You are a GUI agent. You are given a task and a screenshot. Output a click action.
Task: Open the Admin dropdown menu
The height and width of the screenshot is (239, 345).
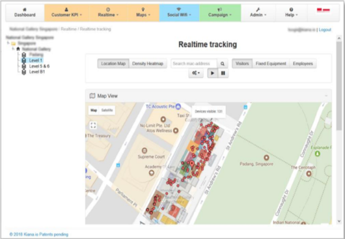click(x=258, y=13)
